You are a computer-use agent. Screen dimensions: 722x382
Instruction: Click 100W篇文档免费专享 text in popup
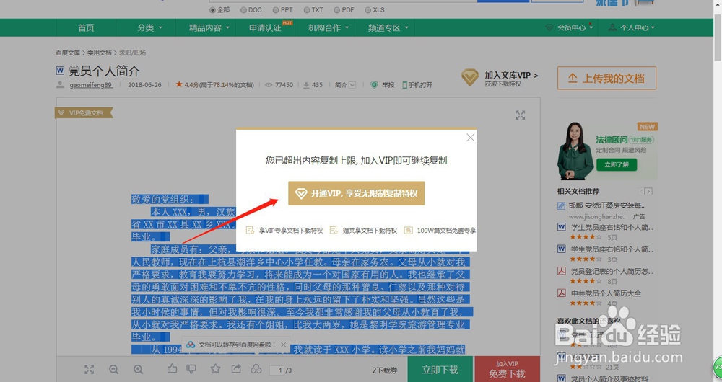(446, 231)
